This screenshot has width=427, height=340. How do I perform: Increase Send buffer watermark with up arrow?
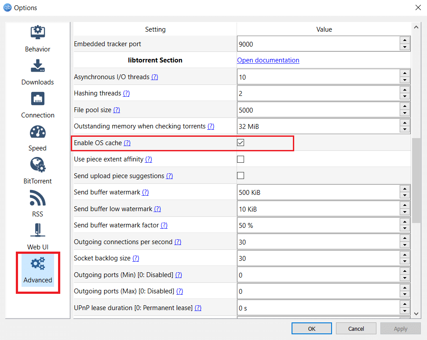click(x=405, y=189)
